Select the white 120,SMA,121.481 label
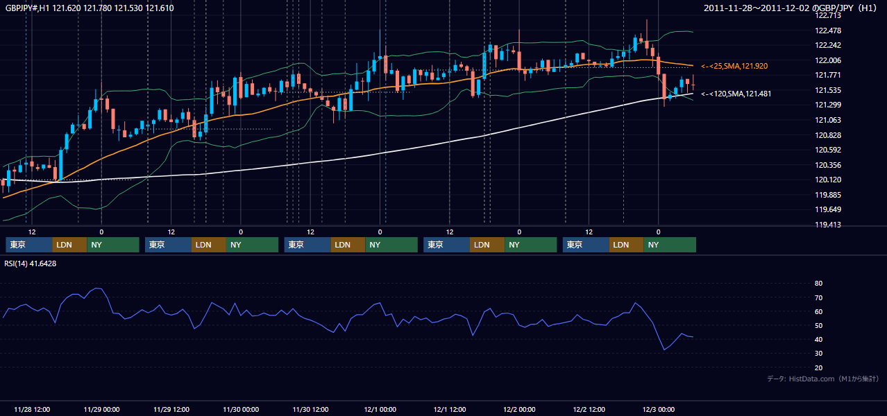The width and height of the screenshot is (887, 416). (736, 94)
